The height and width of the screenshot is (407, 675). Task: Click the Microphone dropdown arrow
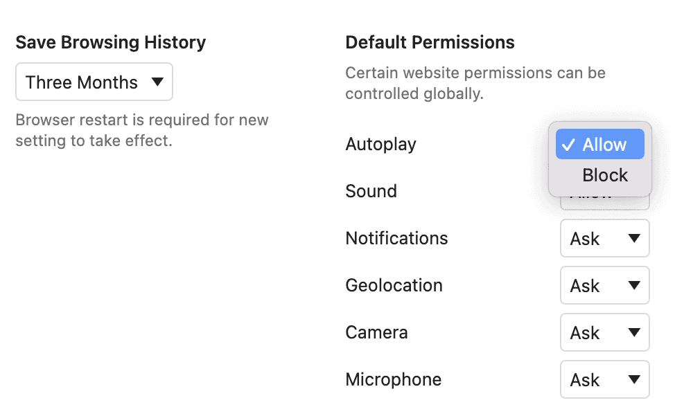[635, 379]
